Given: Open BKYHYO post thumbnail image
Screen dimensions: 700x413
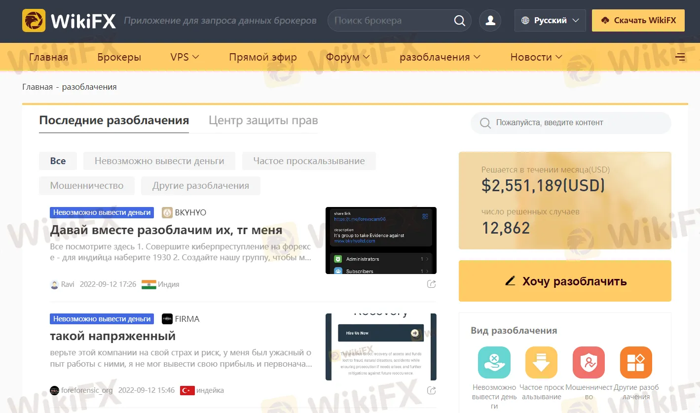Looking at the screenshot, I should (x=381, y=241).
